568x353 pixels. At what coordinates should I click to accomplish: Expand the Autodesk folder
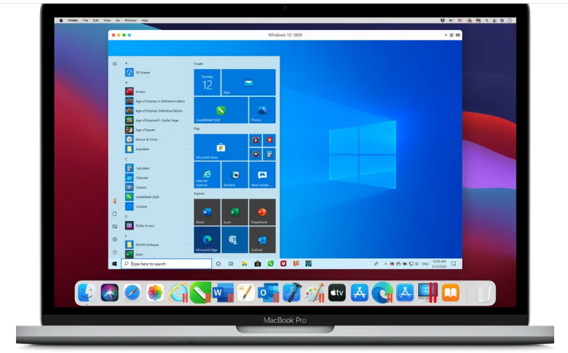coord(157,149)
